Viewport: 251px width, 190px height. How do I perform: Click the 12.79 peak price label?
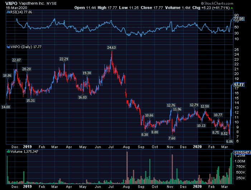[x=194, y=105]
